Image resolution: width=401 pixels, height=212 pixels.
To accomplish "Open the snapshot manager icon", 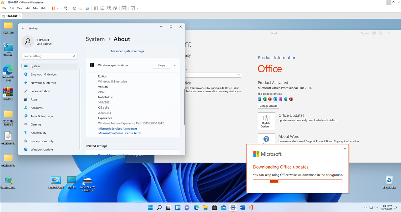I will (x=87, y=8).
